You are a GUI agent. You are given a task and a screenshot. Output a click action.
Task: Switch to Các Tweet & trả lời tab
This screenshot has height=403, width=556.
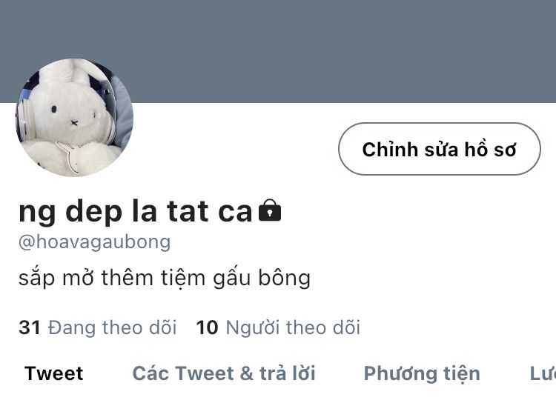click(224, 373)
